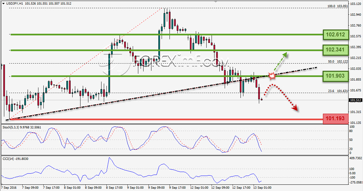This screenshot has width=363, height=191.
Task: Click 103.120 on the price axis
Action: (x=355, y=4)
